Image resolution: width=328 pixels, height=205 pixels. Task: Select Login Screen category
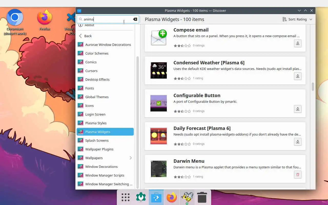(105, 114)
